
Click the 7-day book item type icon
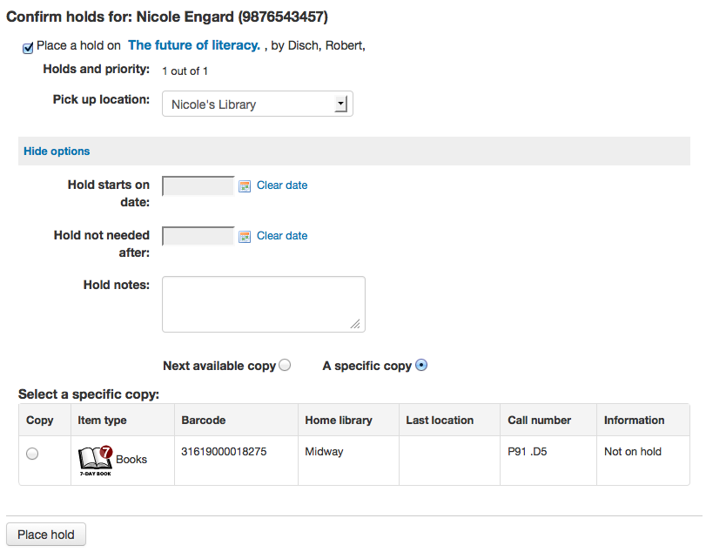[x=96, y=461]
